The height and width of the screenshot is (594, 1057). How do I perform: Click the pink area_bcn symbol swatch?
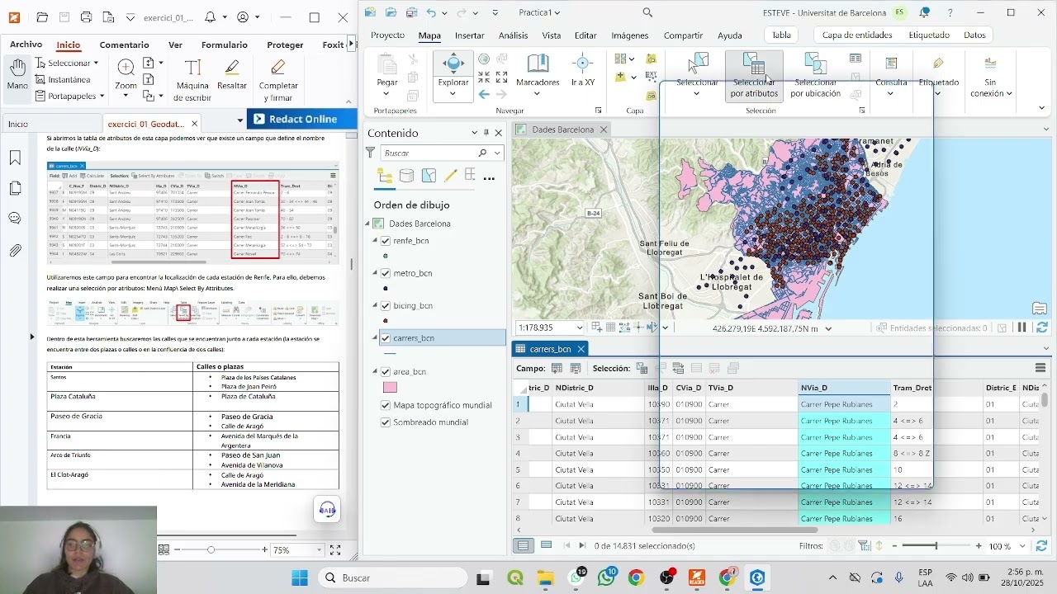(391, 388)
